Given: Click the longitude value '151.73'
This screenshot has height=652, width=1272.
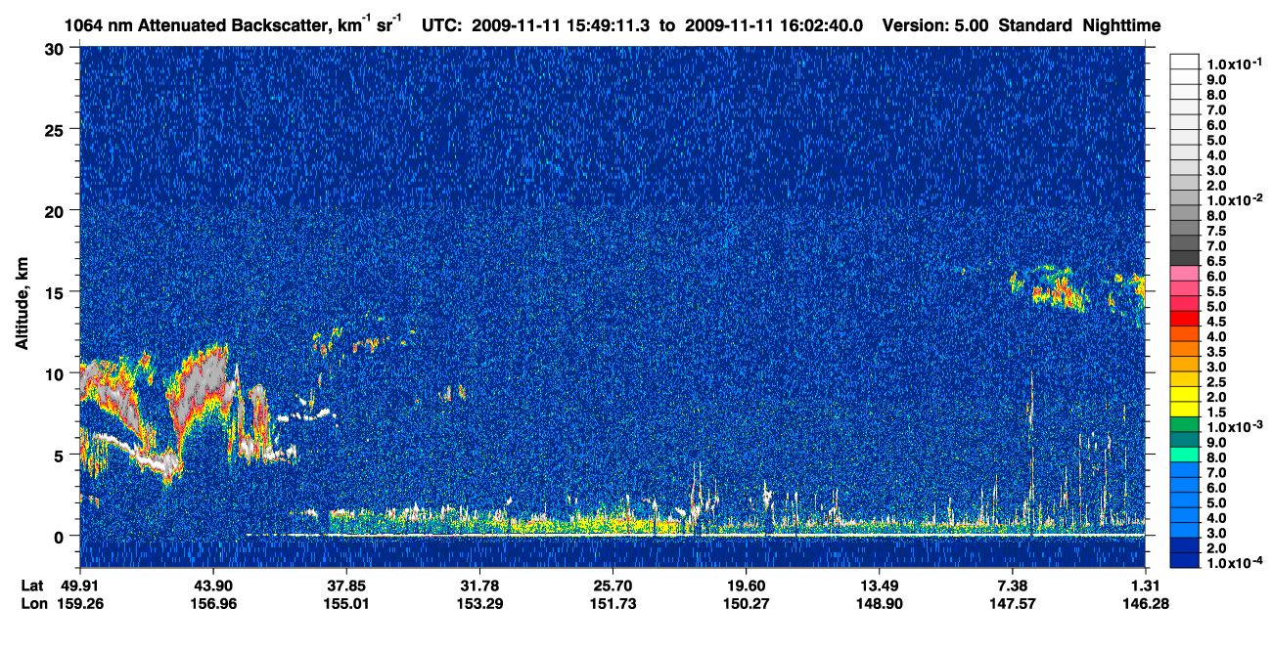Looking at the screenshot, I should pos(613,603).
